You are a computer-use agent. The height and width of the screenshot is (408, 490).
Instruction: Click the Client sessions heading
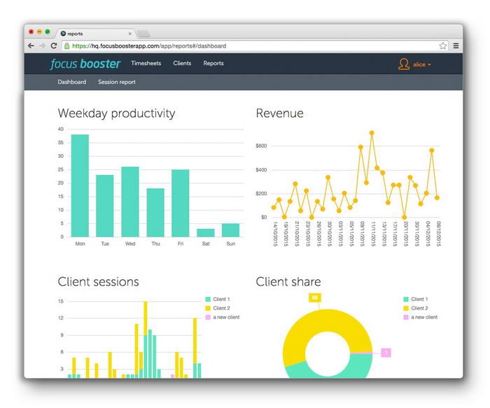coord(99,282)
